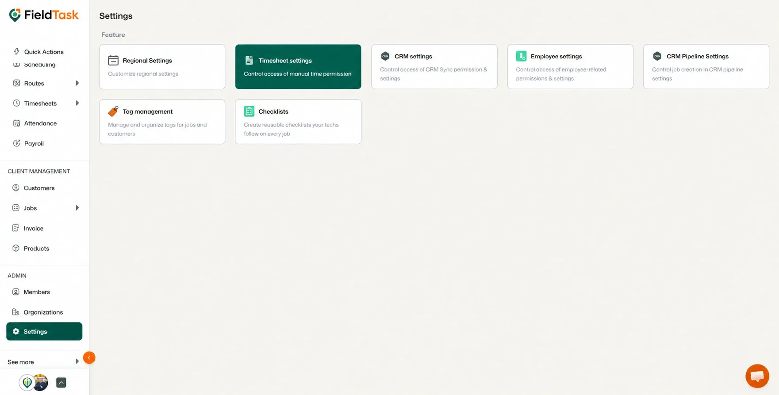This screenshot has width=779, height=395.
Task: Click the Feature section label
Action: pos(113,35)
